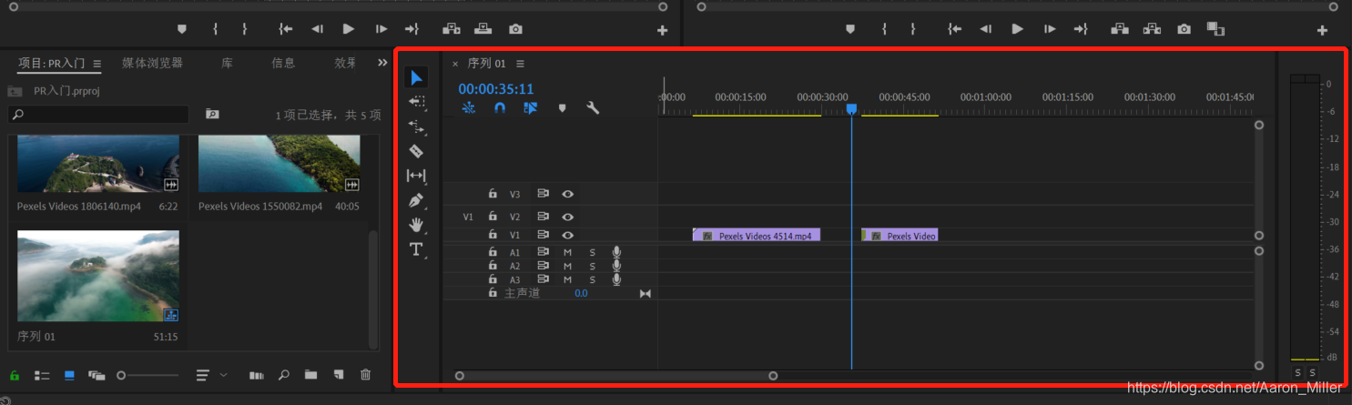Screen dimensions: 1352x405
Task: Click timeline playhead timecode 00:00:35:11
Action: point(496,89)
